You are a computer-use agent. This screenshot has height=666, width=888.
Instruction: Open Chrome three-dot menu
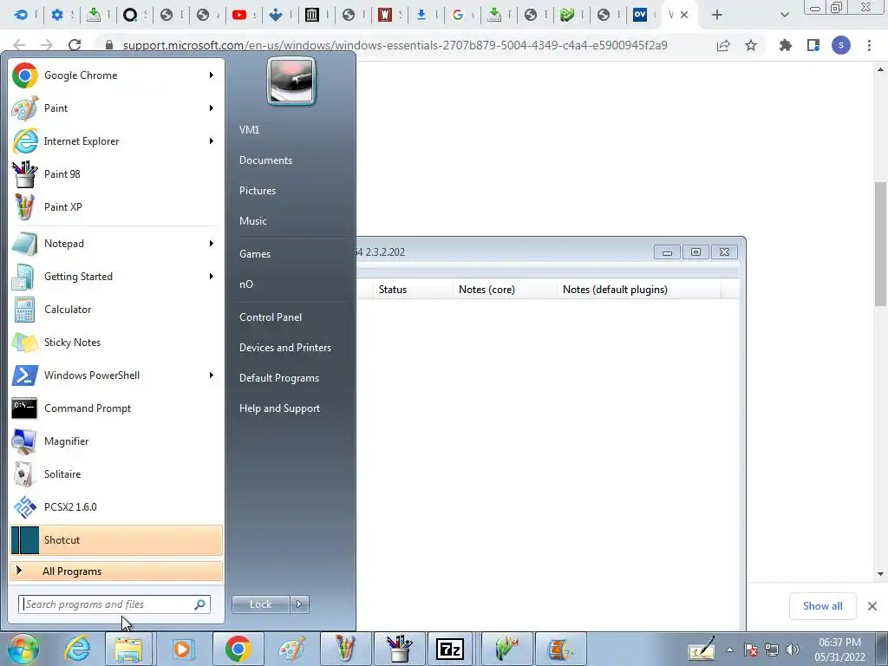click(869, 45)
